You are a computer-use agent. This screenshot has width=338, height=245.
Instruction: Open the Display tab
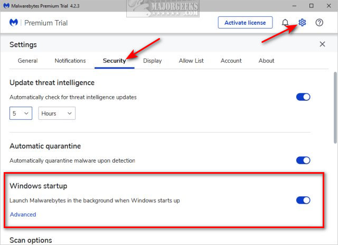(152, 61)
